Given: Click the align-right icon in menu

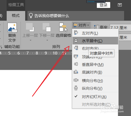Looking at the screenshot, I should click(x=76, y=48).
